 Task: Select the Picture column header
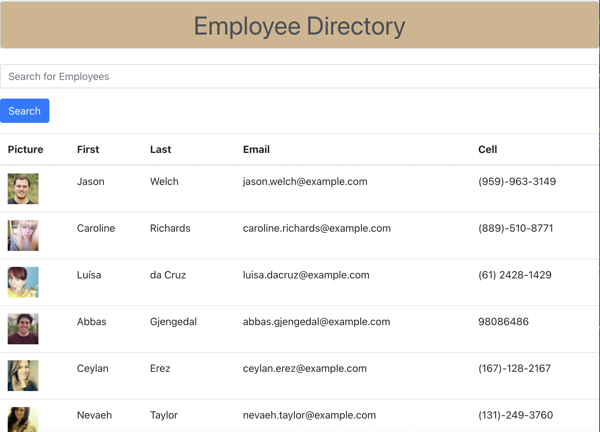(x=25, y=149)
